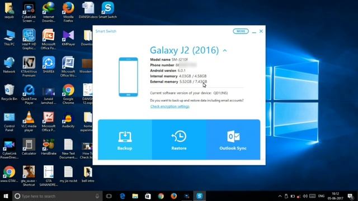Click the Cortana microphone icon
358x201 pixels.
pos(97,196)
